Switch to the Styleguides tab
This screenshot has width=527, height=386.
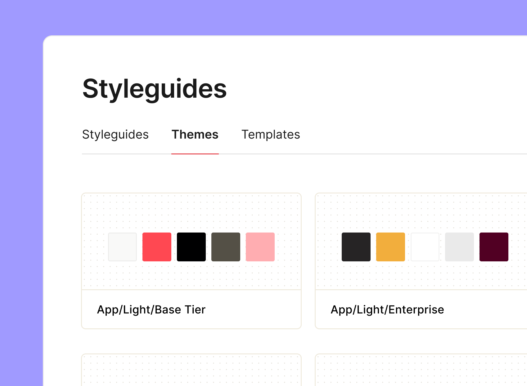pyautogui.click(x=115, y=134)
